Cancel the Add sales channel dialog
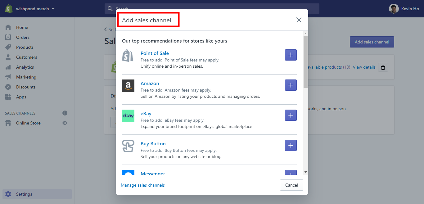Image resolution: width=424 pixels, height=204 pixels. (291, 185)
